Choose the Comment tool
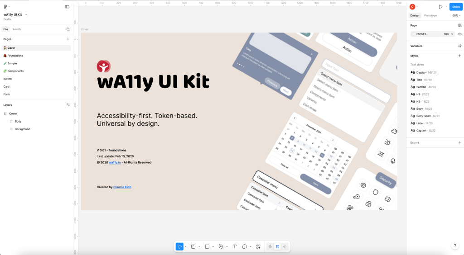 point(244,246)
